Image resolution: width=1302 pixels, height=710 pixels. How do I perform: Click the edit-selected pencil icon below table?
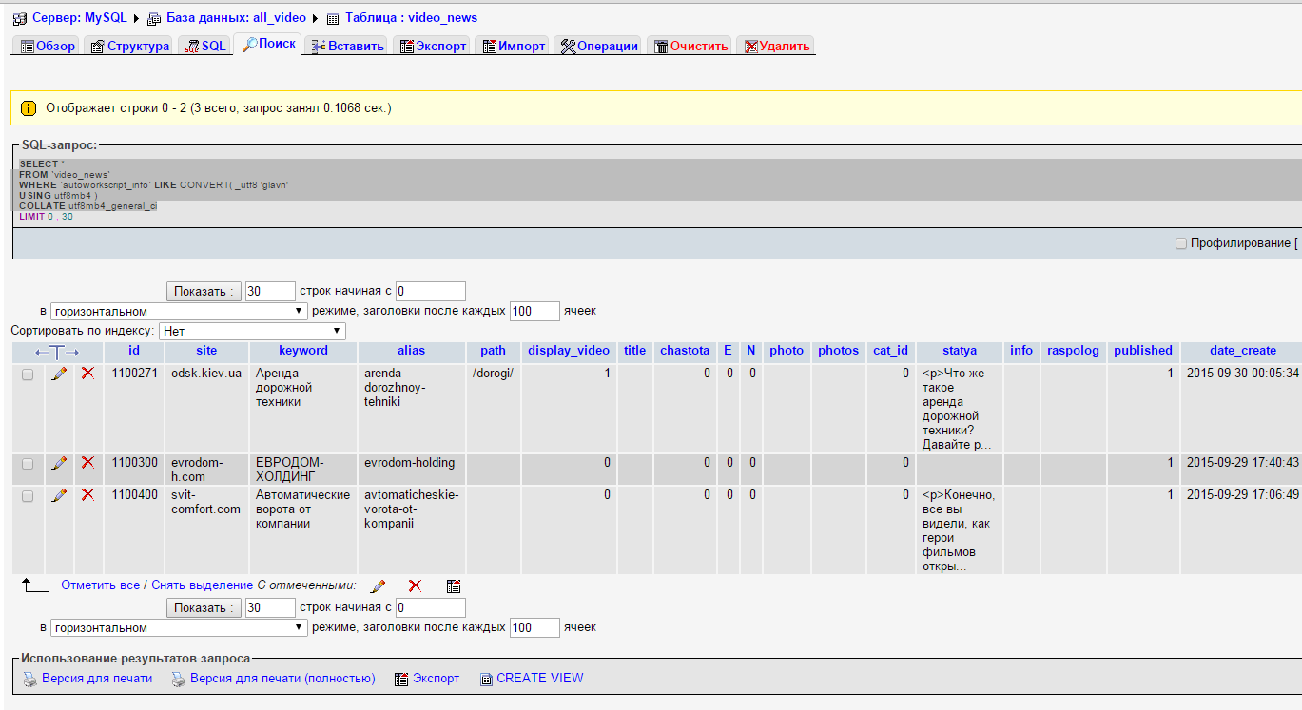tap(378, 585)
